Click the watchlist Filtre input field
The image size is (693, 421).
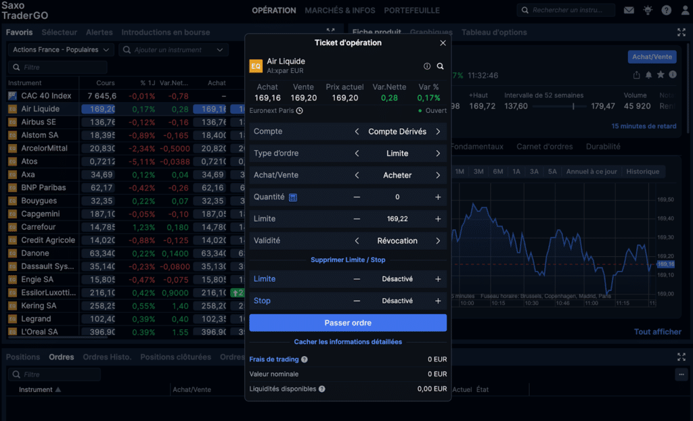click(58, 67)
